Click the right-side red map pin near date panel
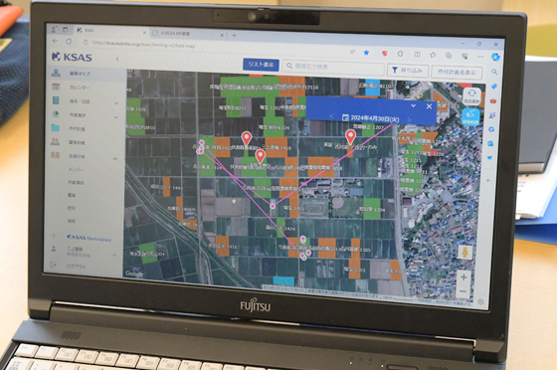557x370 pixels. pos(350,136)
